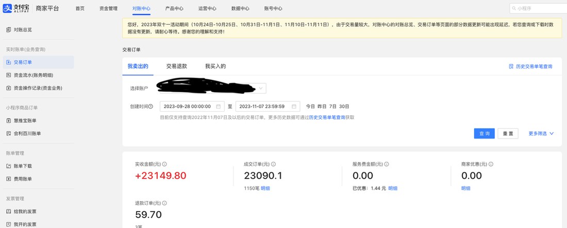Screen dimensions: 567x228
Task: Open calendar icon in end date field
Action: [x=294, y=107]
